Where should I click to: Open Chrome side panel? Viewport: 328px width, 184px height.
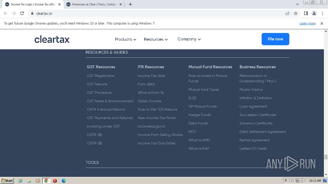pos(306,13)
